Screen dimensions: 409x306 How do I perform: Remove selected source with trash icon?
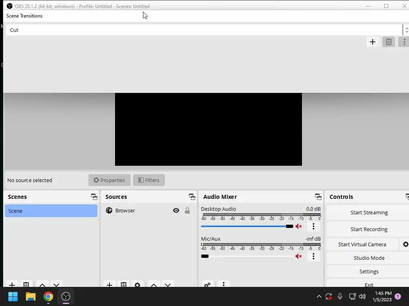[x=124, y=284]
